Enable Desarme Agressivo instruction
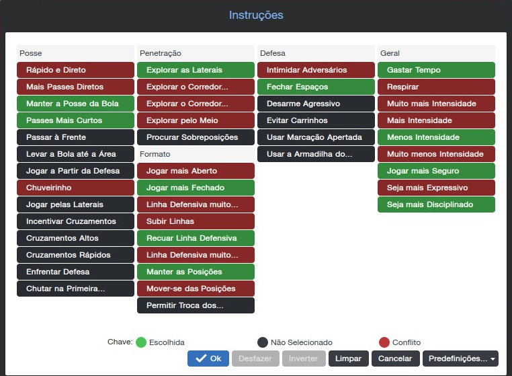512x376 pixels. [316, 104]
